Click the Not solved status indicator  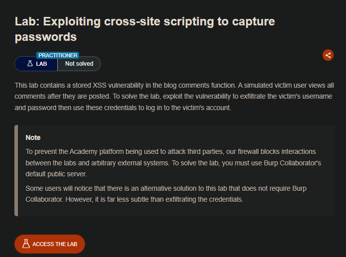(x=79, y=64)
